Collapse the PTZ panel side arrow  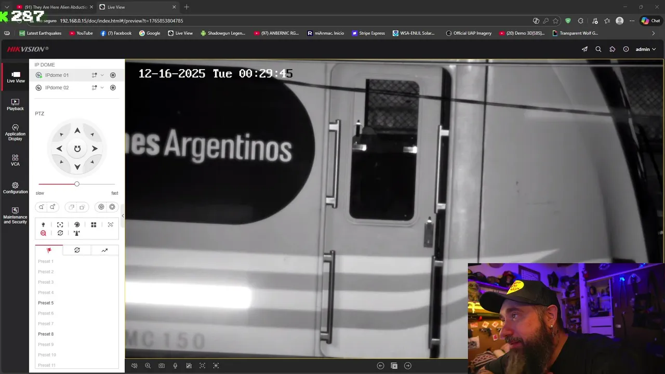click(x=123, y=216)
